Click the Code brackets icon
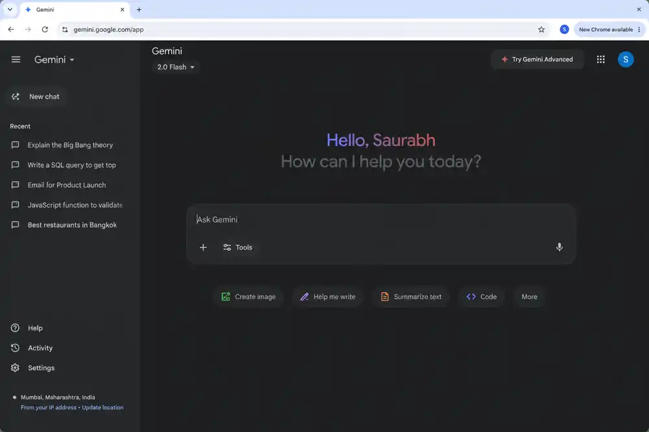Screen dimensions: 649x432 pyautogui.click(x=471, y=296)
